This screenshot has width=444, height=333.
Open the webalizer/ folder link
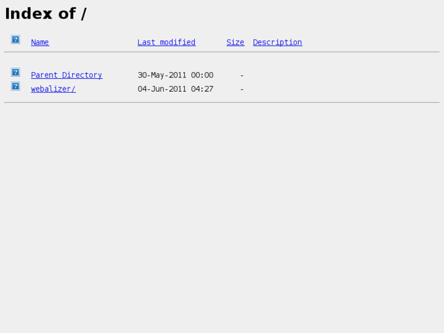(53, 89)
